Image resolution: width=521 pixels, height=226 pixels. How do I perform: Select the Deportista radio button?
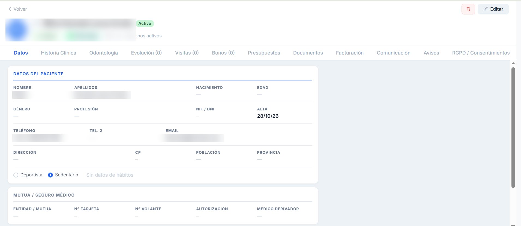[16, 175]
